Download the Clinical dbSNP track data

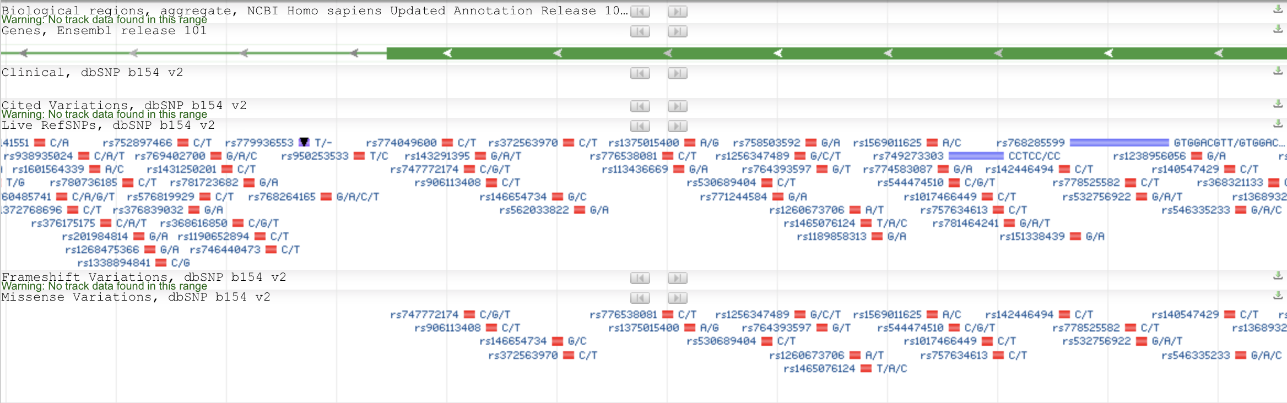[x=1278, y=71]
